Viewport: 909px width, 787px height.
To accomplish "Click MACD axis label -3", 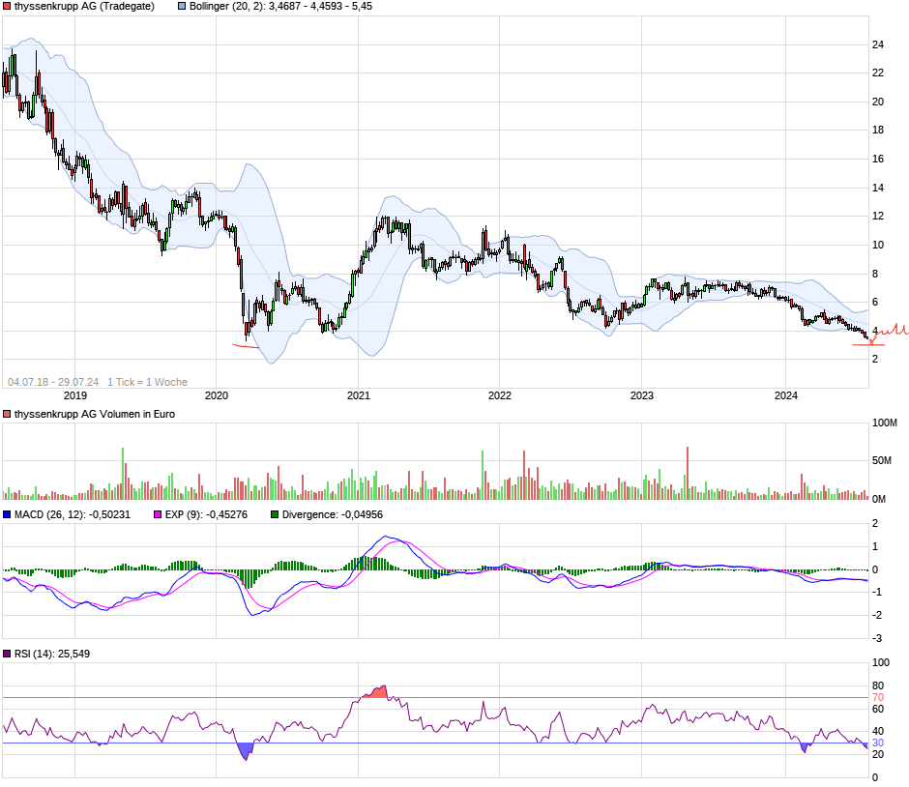I will pyautogui.click(x=877, y=638).
